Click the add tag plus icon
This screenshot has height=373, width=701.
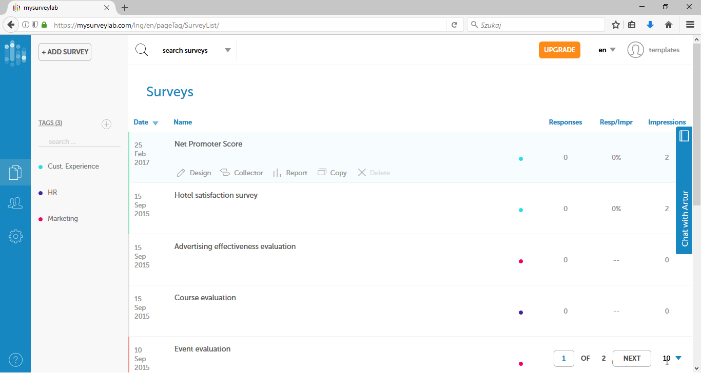(x=106, y=123)
